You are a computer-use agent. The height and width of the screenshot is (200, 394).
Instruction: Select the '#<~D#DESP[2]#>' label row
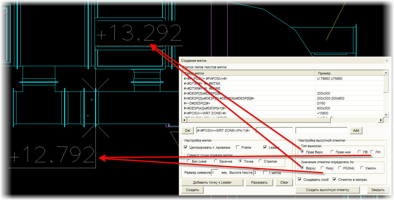click(x=283, y=103)
